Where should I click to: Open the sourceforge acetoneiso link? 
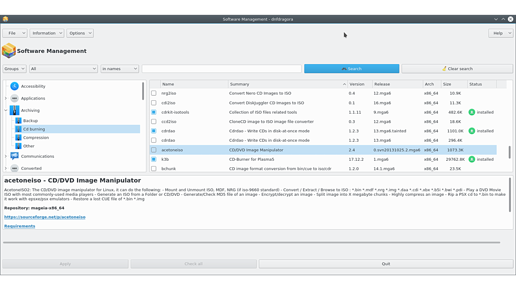tap(45, 217)
